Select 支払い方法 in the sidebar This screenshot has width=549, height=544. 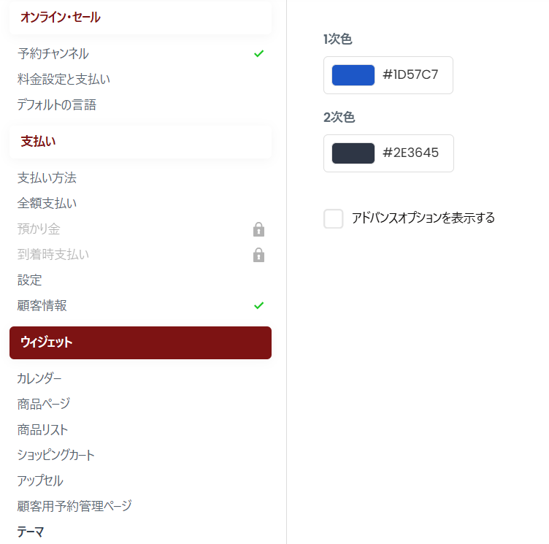tap(47, 177)
